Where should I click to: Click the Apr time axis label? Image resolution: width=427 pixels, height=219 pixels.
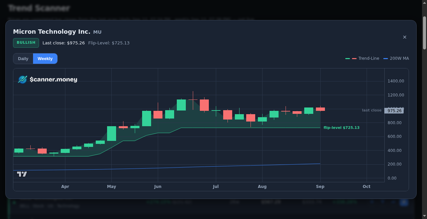pyautogui.click(x=65, y=187)
